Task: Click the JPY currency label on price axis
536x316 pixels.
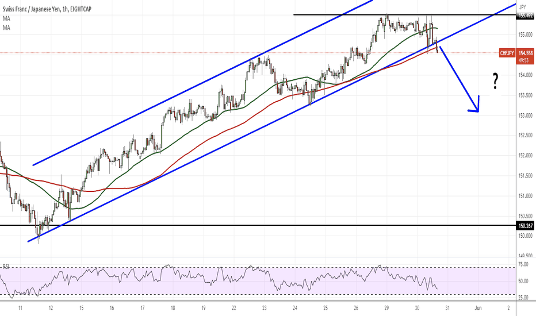Action: (522, 7)
